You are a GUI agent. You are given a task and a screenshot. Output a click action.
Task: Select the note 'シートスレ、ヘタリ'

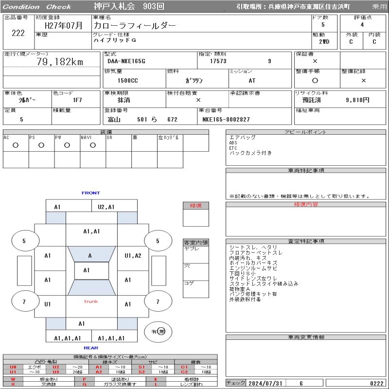point(253,248)
